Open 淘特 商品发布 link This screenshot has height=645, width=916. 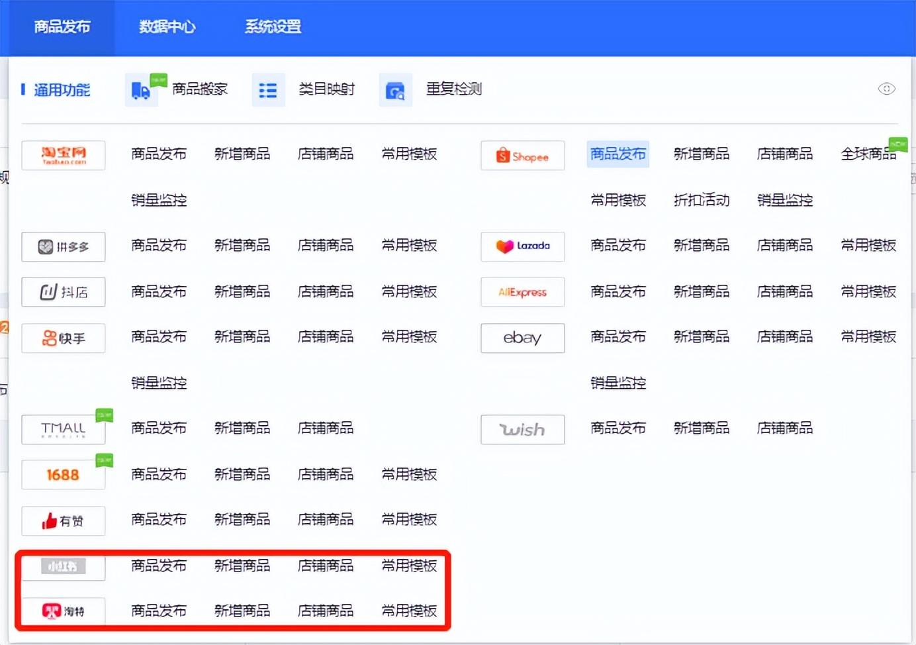click(159, 611)
